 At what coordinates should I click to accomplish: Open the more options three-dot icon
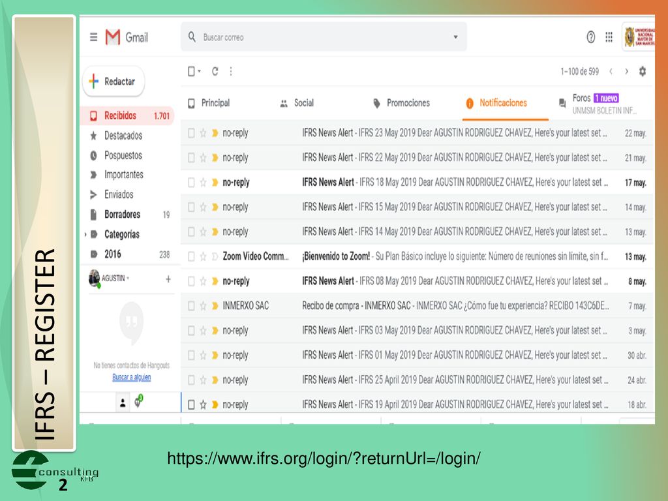tap(230, 71)
